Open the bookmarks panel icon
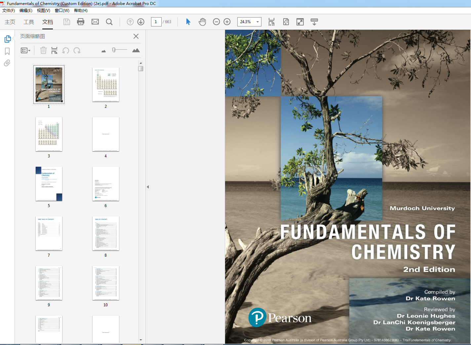Screen dimensions: 471x345 pos(7,51)
